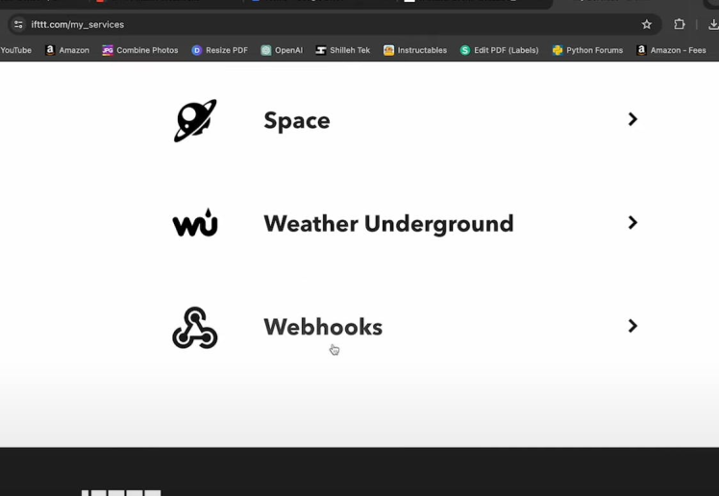719x496 pixels.
Task: Open the Edit PDF (Labels) bookmark
Action: coord(499,50)
